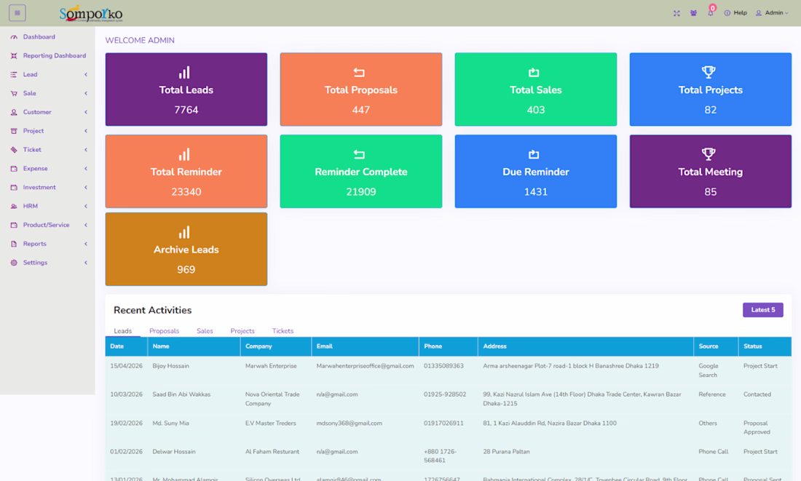
Task: Click the Settings gear icon in sidebar
Action: coord(14,263)
